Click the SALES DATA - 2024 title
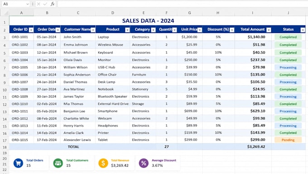 coord(148,21)
